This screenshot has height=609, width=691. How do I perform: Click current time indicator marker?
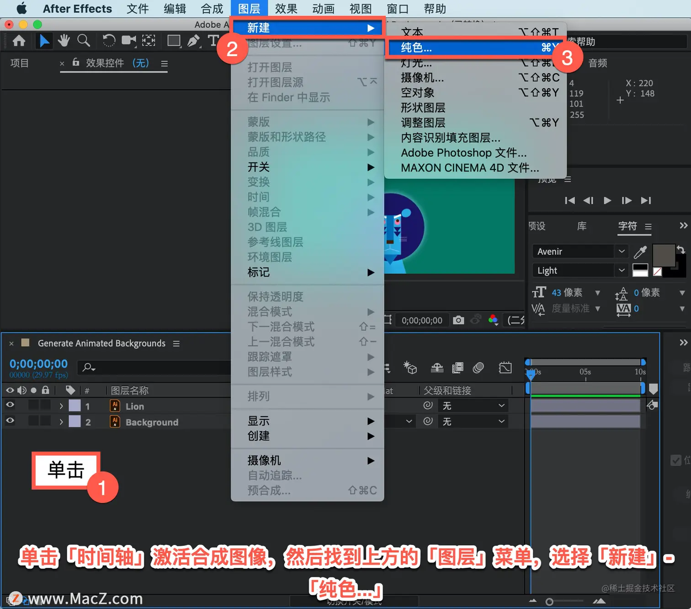(x=530, y=375)
